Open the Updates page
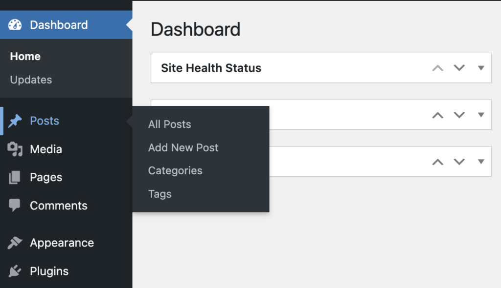This screenshot has width=501, height=288. (x=31, y=80)
